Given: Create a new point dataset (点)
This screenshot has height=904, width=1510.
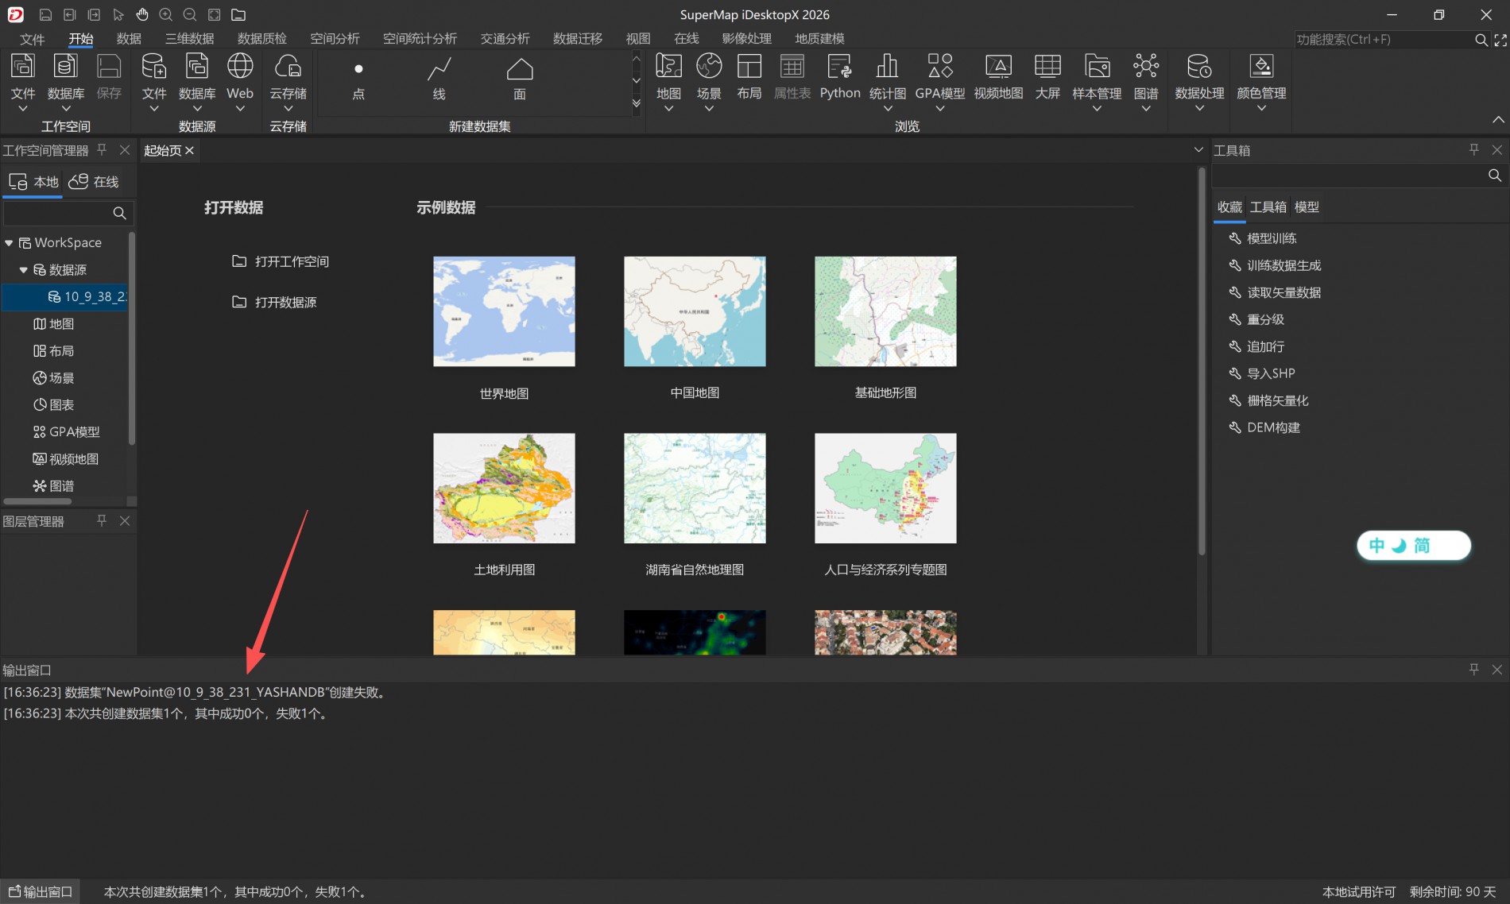Looking at the screenshot, I should pyautogui.click(x=358, y=79).
